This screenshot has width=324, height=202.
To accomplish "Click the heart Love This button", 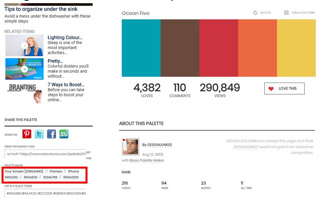I will 284,89.
